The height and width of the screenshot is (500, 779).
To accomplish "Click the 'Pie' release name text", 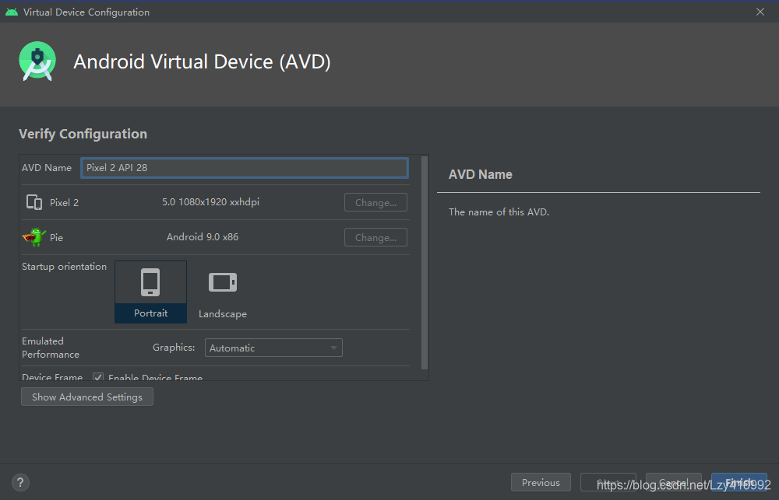I will [56, 238].
